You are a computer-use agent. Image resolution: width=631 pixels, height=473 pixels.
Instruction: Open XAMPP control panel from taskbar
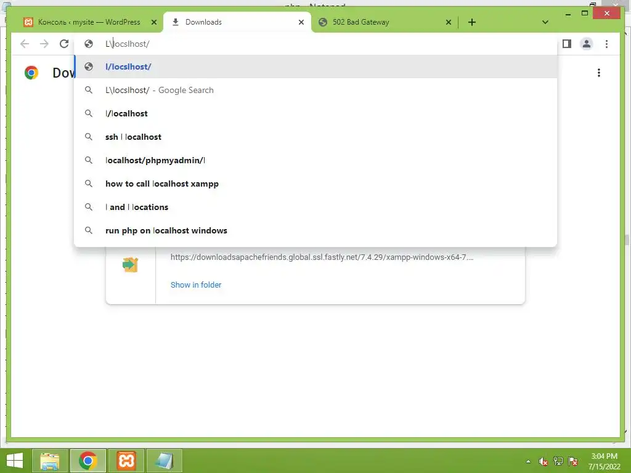126,461
